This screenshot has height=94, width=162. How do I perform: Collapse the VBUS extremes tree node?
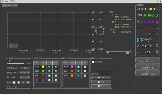point(111,15)
